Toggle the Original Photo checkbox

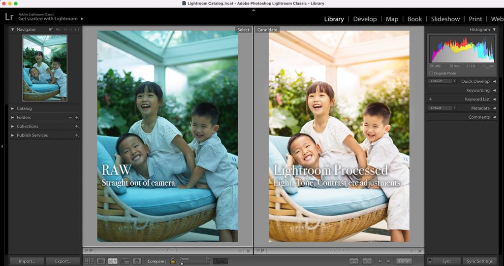coord(431,73)
